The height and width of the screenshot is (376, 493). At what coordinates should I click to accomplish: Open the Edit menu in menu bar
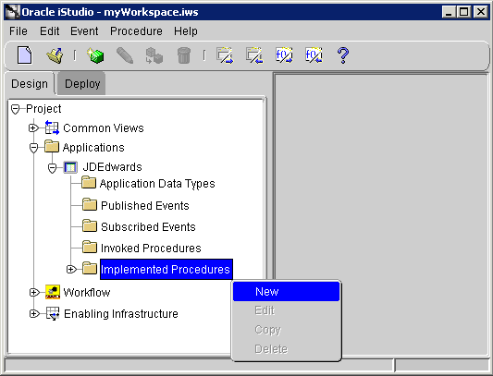click(50, 31)
